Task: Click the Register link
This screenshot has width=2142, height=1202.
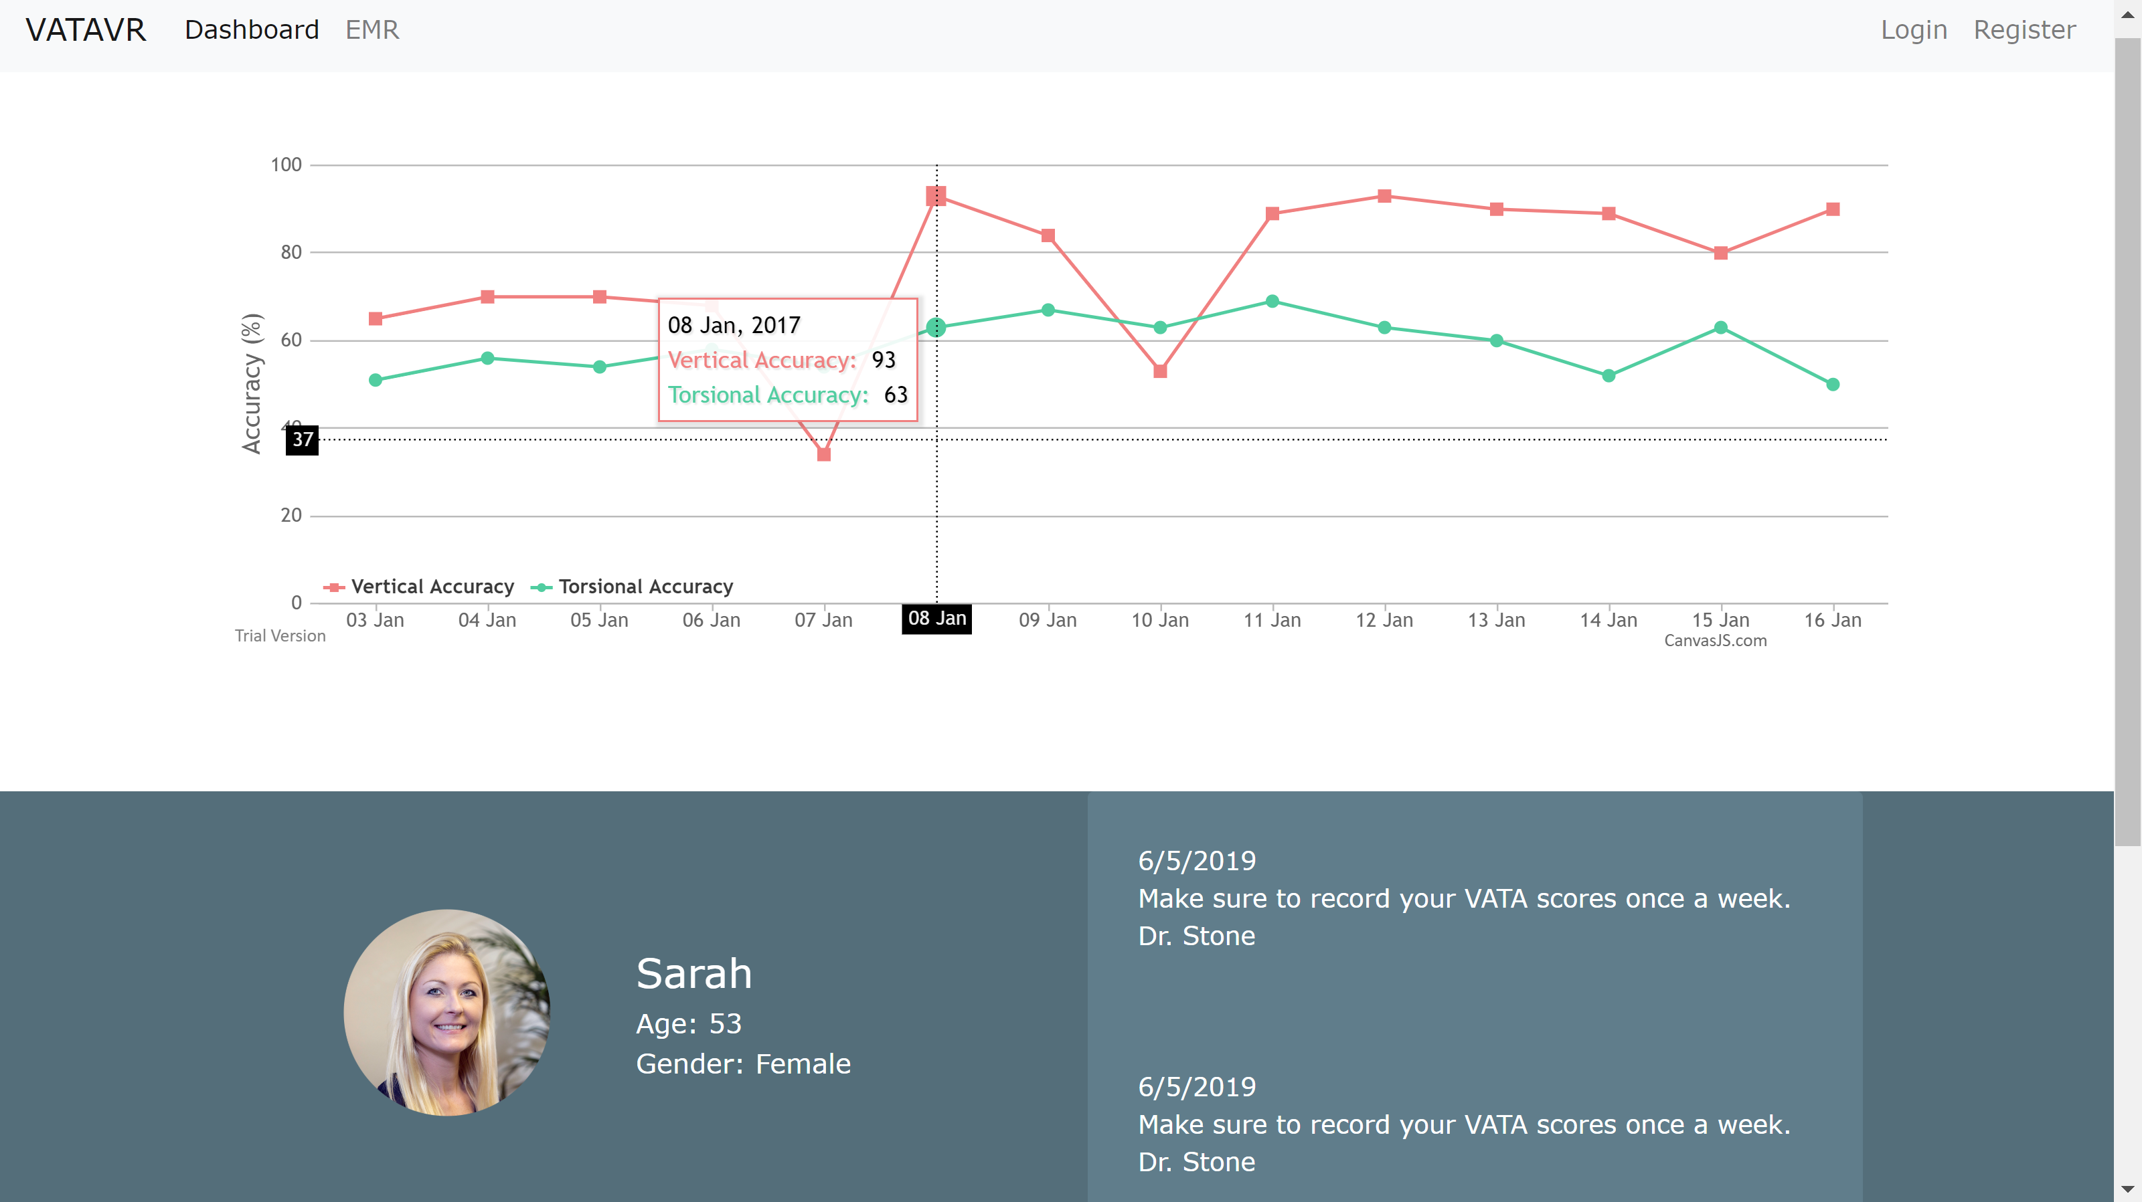Action: tap(2024, 30)
